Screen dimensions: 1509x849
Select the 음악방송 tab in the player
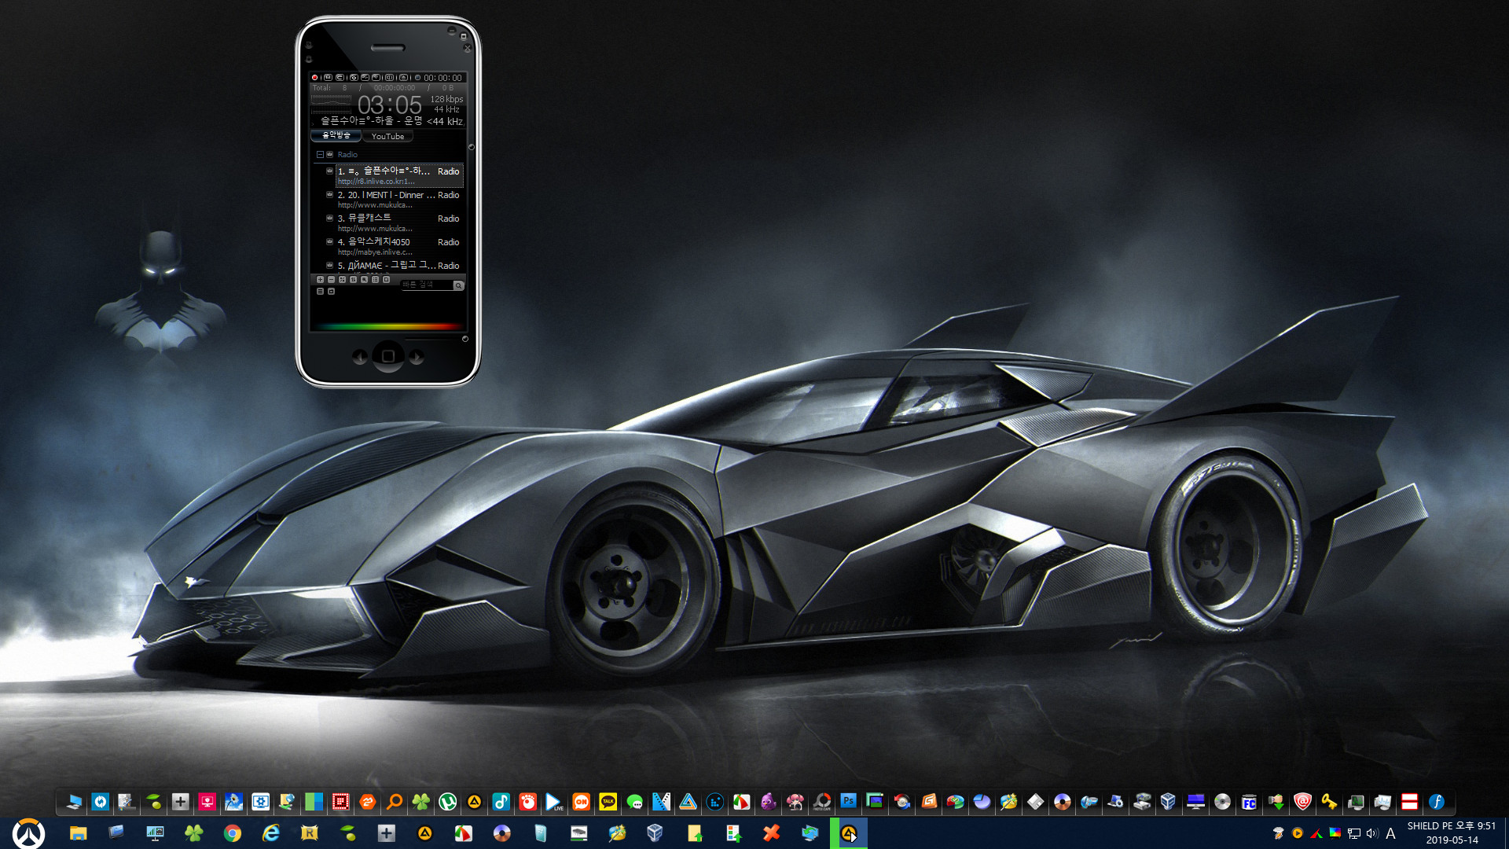pyautogui.click(x=336, y=136)
